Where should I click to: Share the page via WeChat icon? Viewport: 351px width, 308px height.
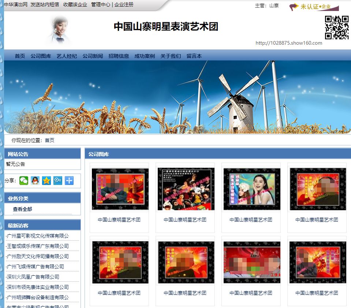point(24,181)
